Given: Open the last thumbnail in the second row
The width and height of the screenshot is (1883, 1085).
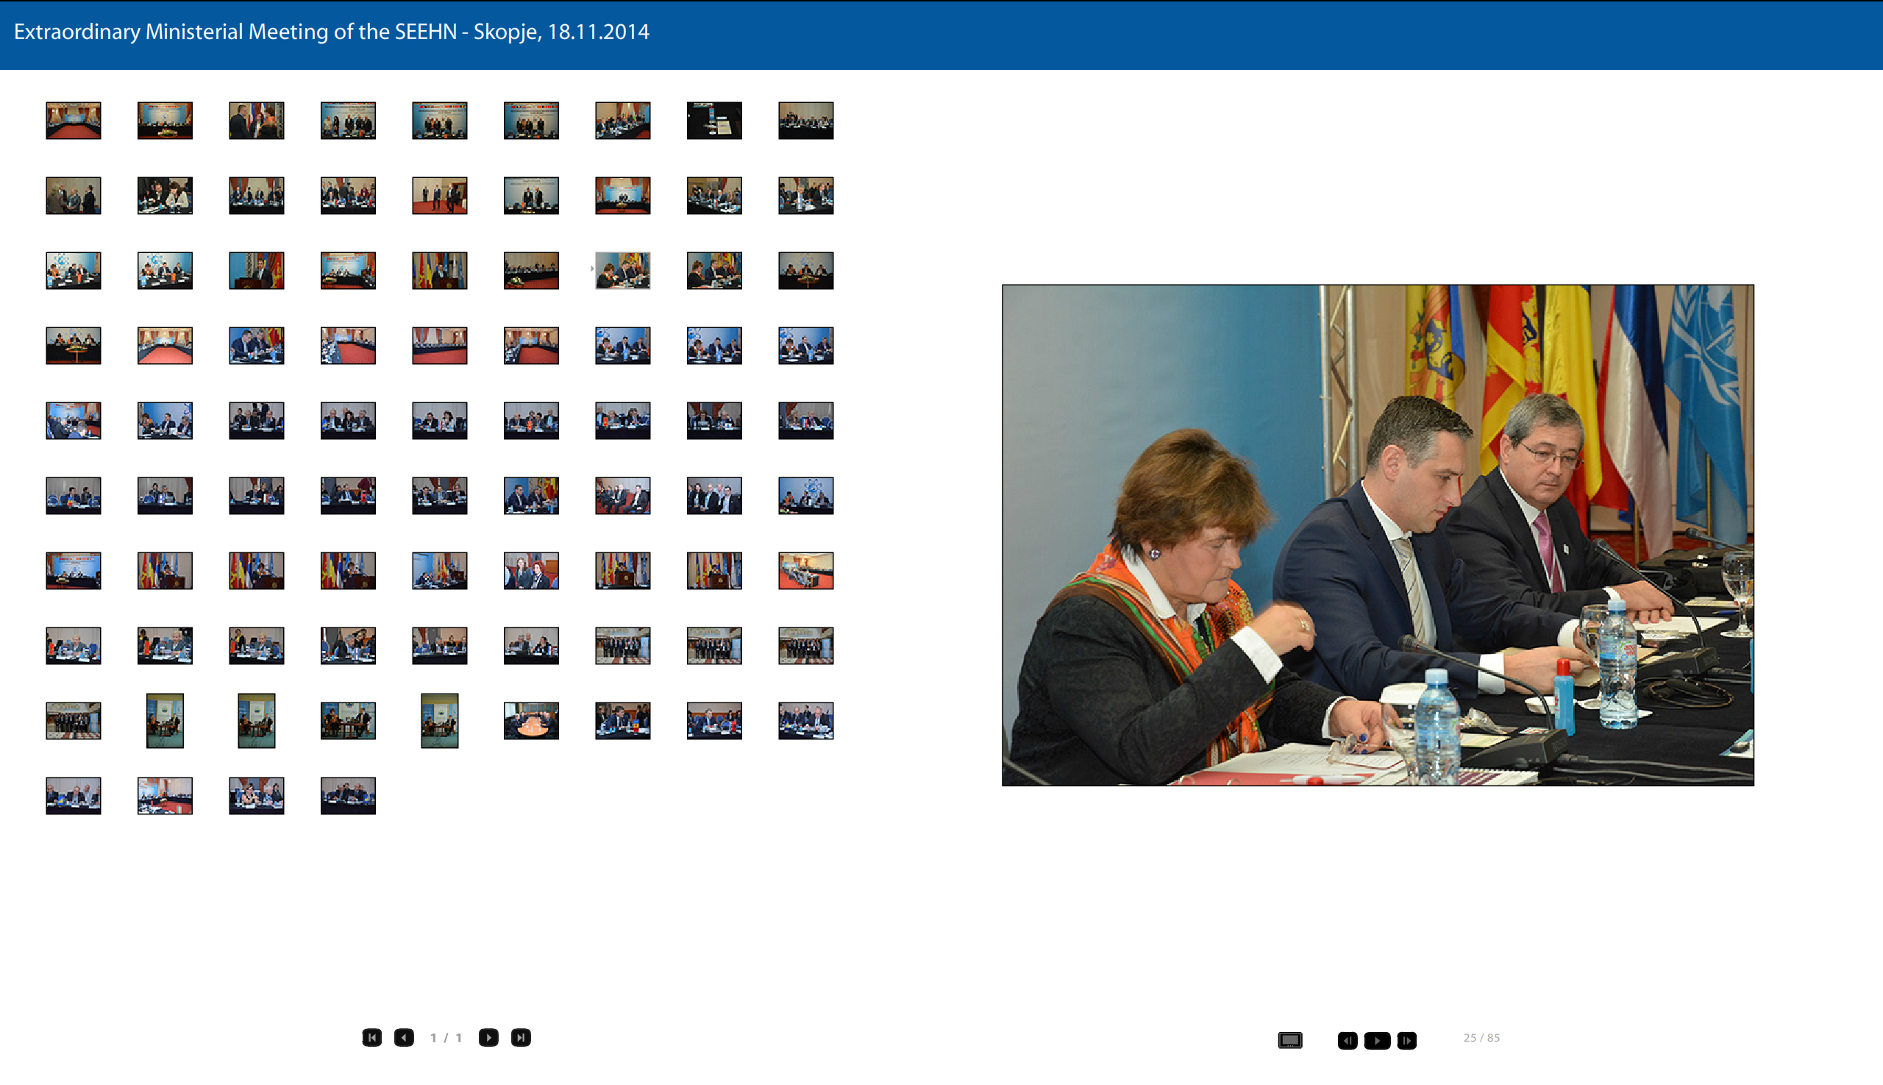Looking at the screenshot, I should click(x=805, y=196).
